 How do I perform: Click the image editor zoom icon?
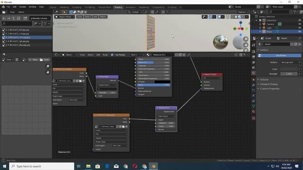pos(48,66)
